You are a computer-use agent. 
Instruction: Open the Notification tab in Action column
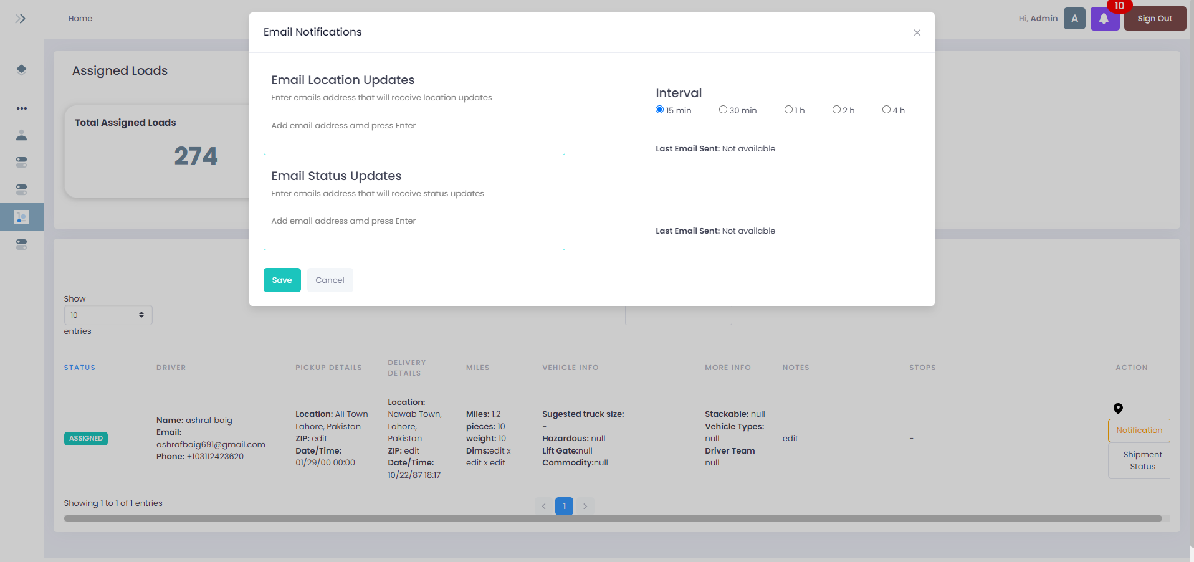tap(1139, 430)
